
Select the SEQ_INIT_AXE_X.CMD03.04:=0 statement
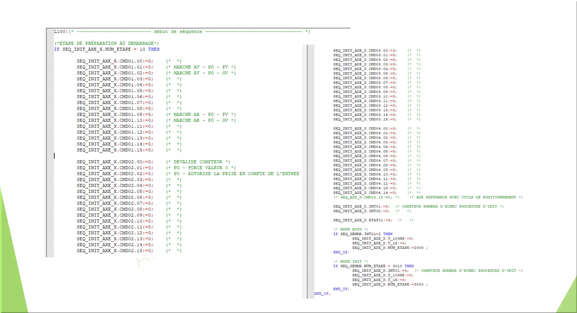point(365,69)
